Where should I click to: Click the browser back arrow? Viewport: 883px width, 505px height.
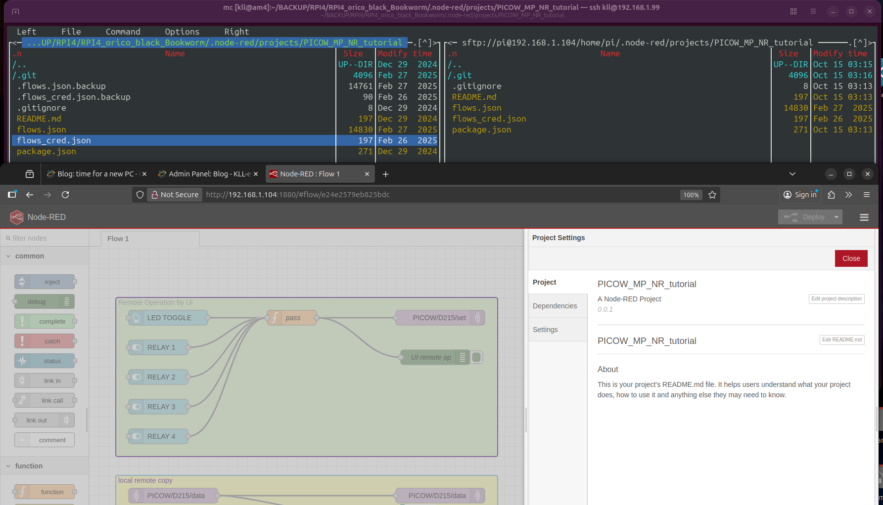click(30, 195)
